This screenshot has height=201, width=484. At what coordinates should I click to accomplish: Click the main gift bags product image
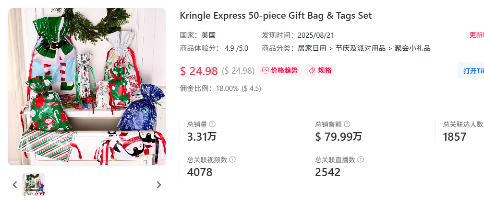click(87, 87)
